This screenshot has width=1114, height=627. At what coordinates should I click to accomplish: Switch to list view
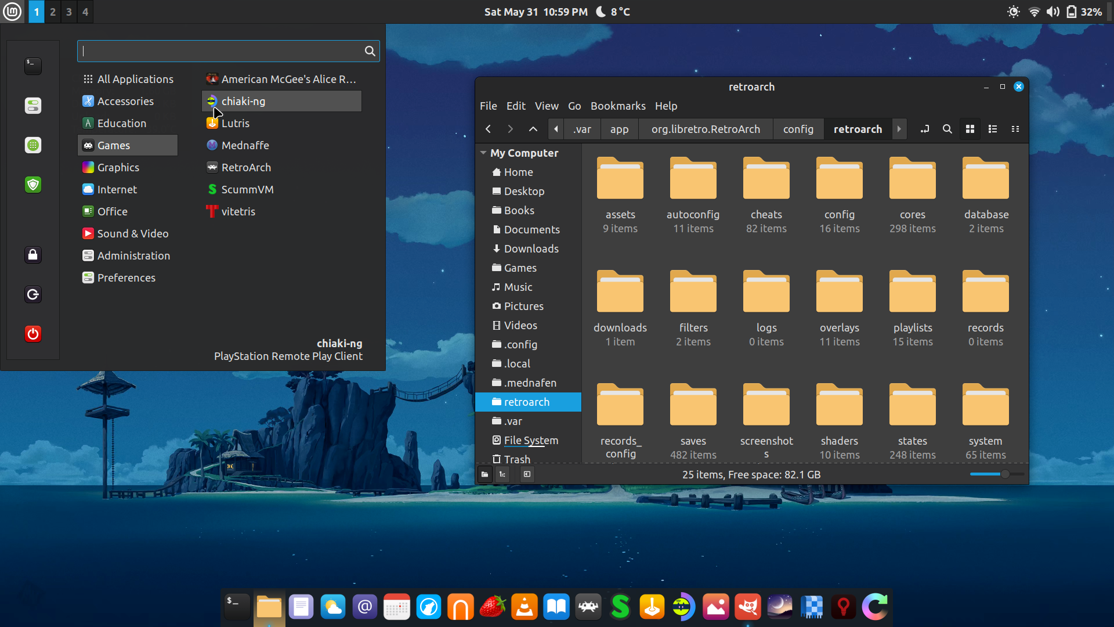point(993,129)
